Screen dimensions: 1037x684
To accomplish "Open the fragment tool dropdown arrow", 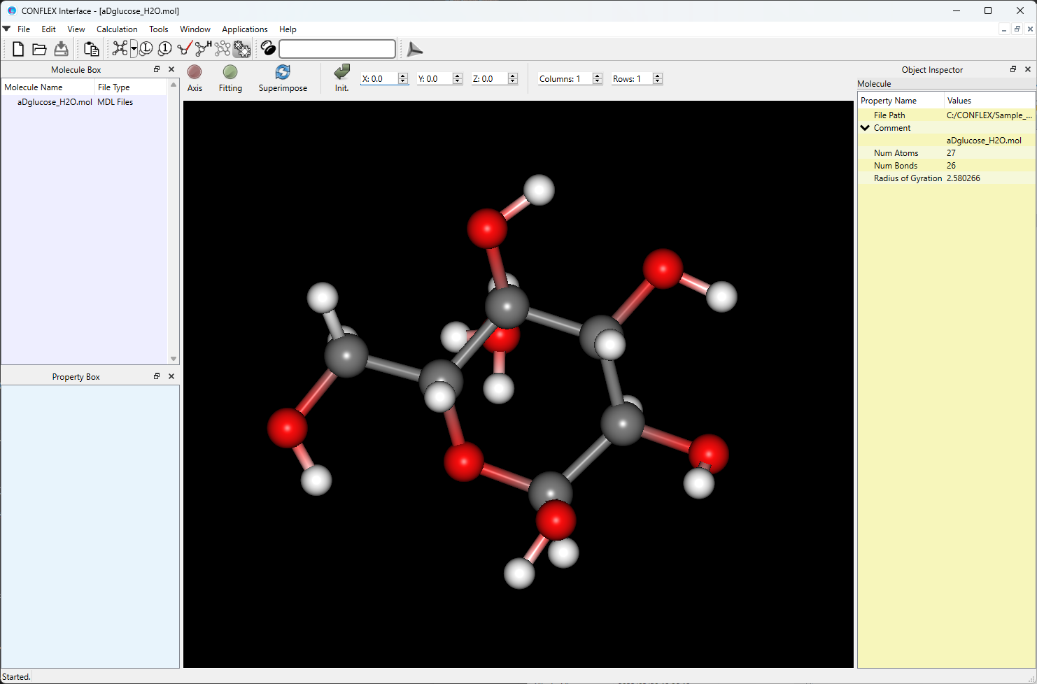I will point(133,49).
